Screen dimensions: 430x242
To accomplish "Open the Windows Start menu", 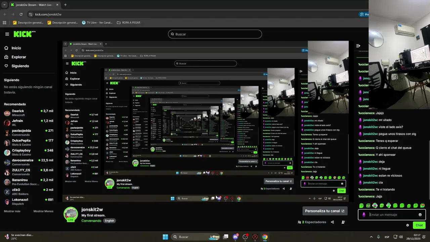I will point(165,237).
